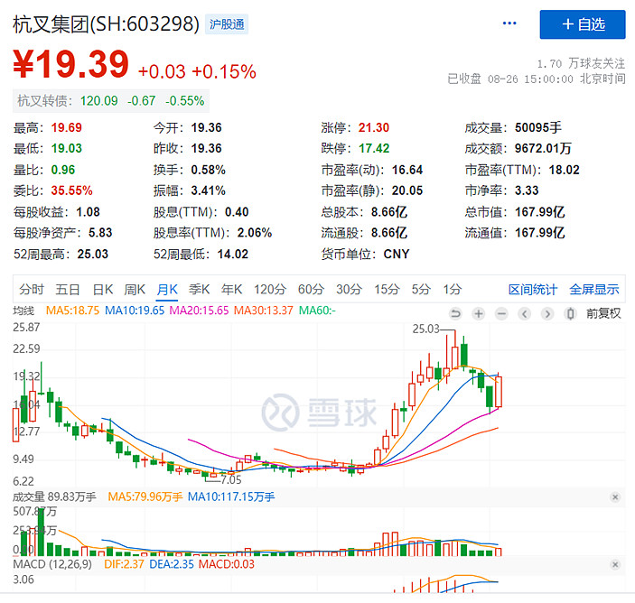Switch to the 5分 chart tab
This screenshot has width=635, height=603.
pyautogui.click(x=421, y=290)
